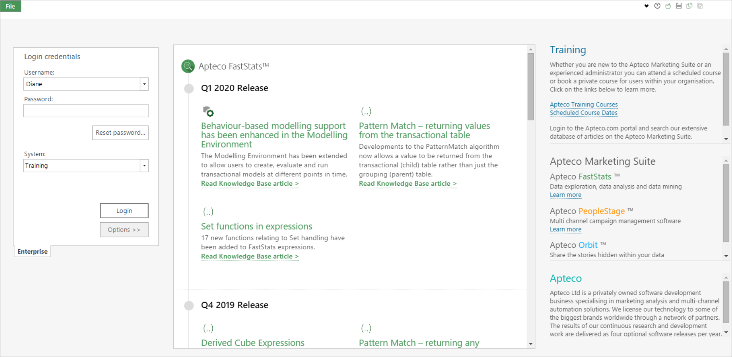Click Learn more under Apteco FastStats
732x357 pixels.
(x=566, y=195)
